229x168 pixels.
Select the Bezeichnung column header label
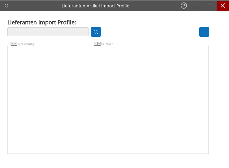26,44
